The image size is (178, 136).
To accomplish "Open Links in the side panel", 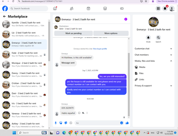I will [x=153, y=80].
